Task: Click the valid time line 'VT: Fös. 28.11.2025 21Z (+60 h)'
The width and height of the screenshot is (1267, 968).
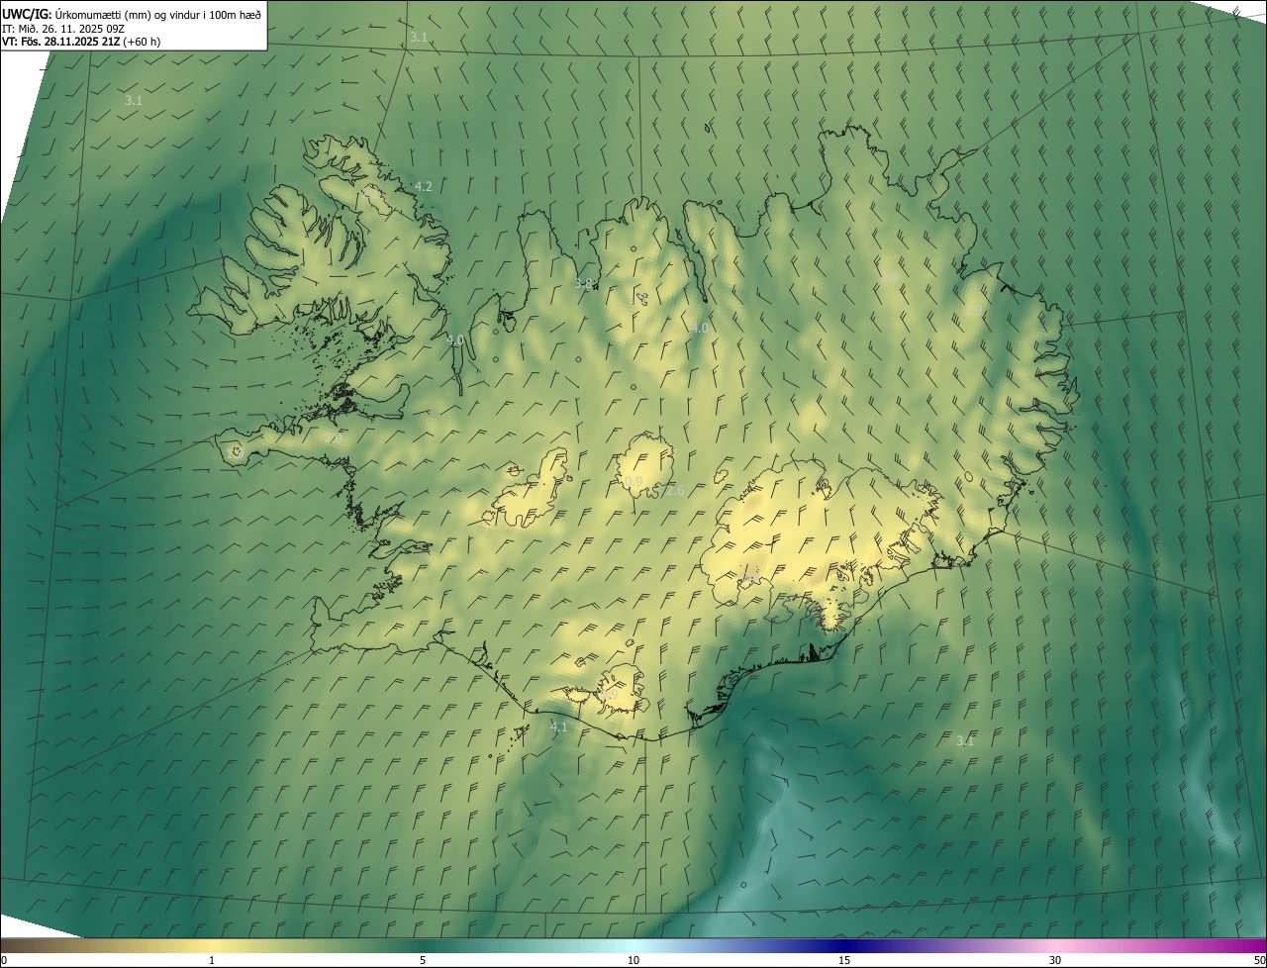Action: point(81,42)
